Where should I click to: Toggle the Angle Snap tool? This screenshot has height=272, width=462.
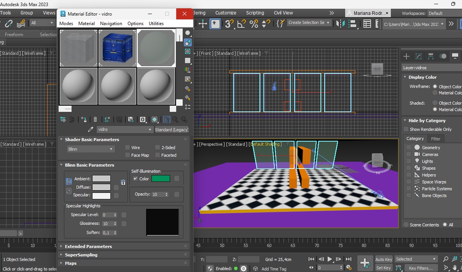tap(241, 24)
